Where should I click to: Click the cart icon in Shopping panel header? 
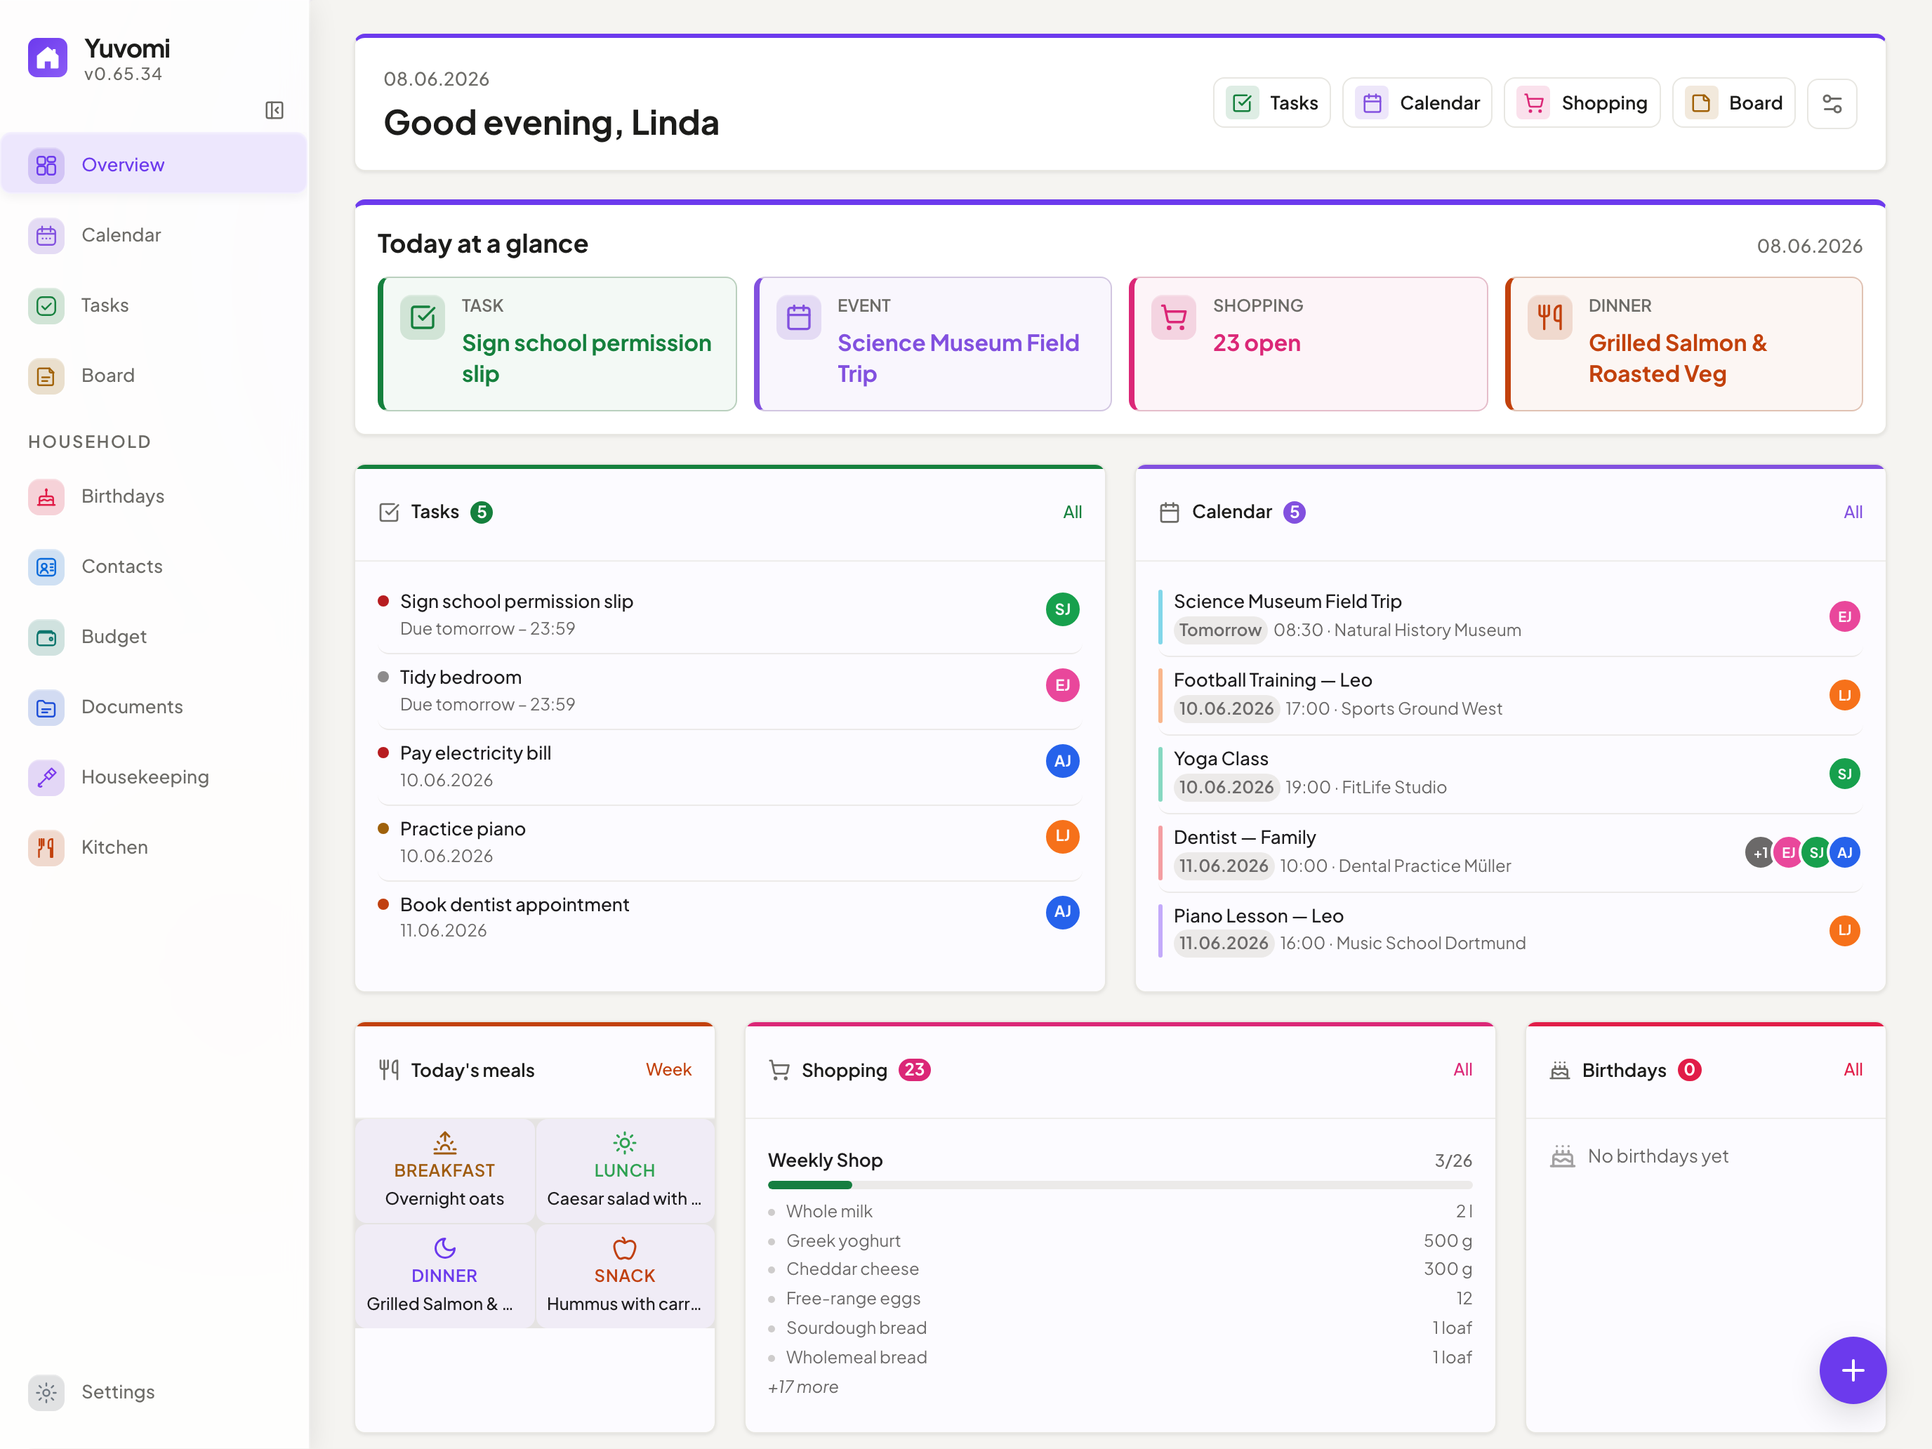click(x=779, y=1070)
